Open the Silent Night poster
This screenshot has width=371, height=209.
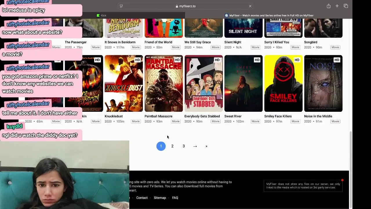click(243, 28)
